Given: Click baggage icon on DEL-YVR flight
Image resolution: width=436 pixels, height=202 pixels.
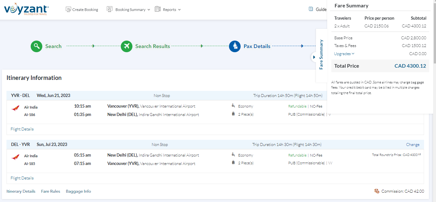Looking at the screenshot, I should [x=233, y=163].
